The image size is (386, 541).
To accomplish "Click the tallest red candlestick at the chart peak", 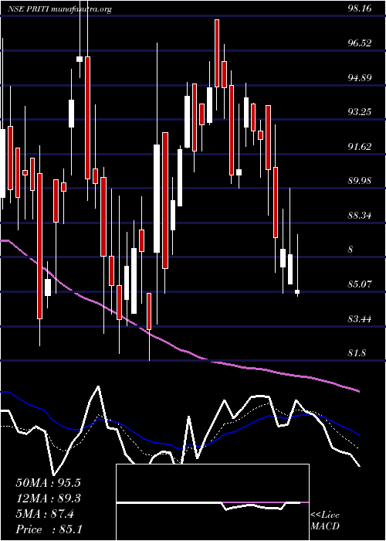I will pos(217,53).
